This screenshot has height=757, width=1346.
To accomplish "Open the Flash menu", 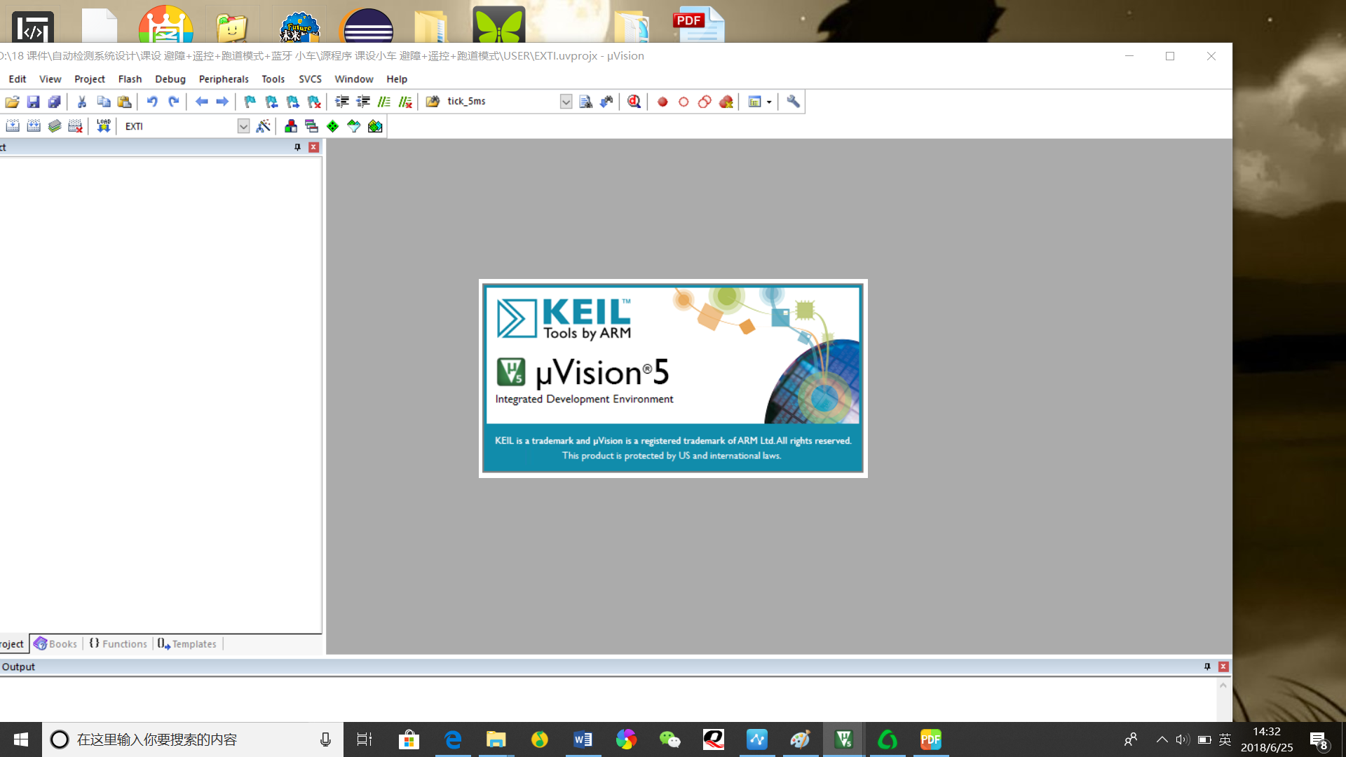I will pyautogui.click(x=130, y=79).
